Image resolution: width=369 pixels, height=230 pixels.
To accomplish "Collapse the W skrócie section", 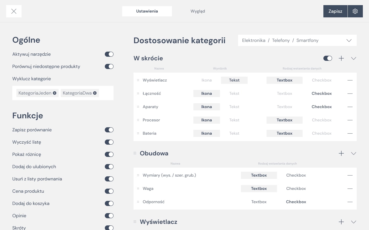I will [354, 58].
